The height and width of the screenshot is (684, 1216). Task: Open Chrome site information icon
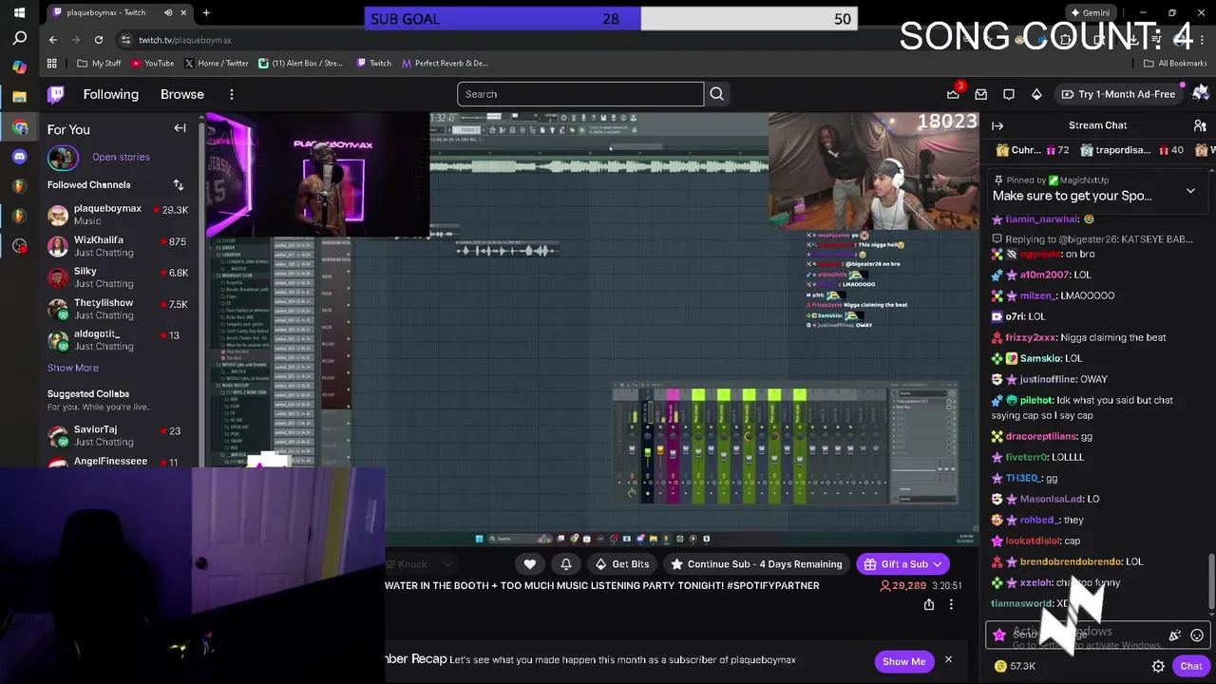pyautogui.click(x=125, y=40)
